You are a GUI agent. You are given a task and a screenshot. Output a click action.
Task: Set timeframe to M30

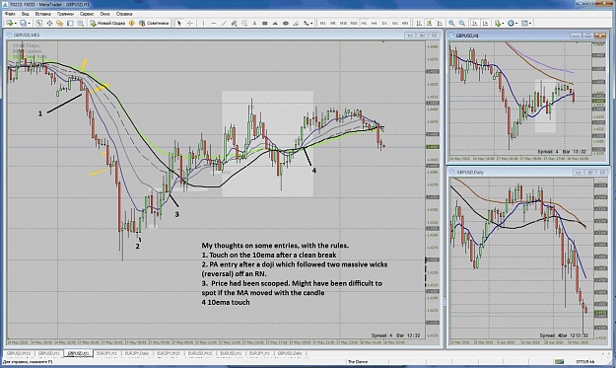tap(354, 24)
